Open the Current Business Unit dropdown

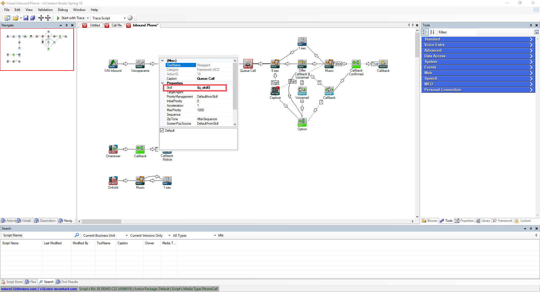coord(127,236)
